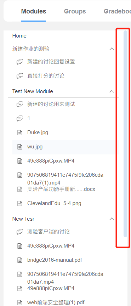Open 新建的讨论用来测试 discussion item

pyautogui.click(x=51, y=104)
